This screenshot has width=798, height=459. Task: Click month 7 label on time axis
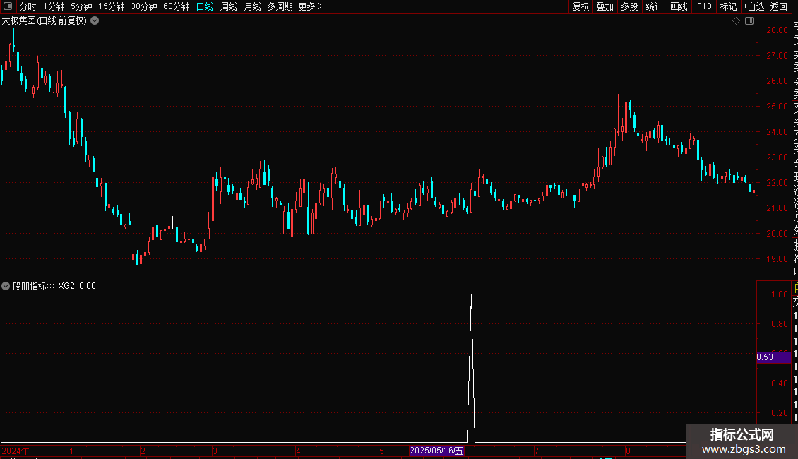[537, 451]
